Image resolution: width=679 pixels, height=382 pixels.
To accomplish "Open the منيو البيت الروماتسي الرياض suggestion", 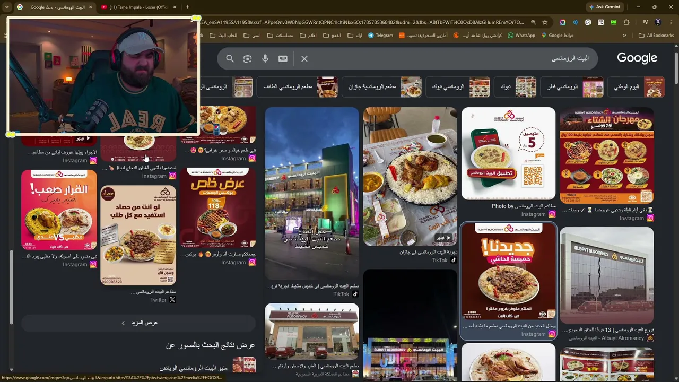I will [207, 367].
